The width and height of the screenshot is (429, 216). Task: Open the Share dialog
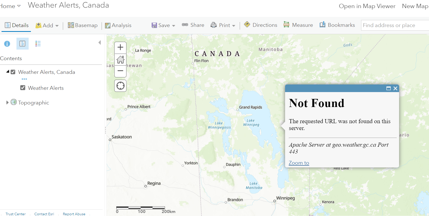coord(193,25)
